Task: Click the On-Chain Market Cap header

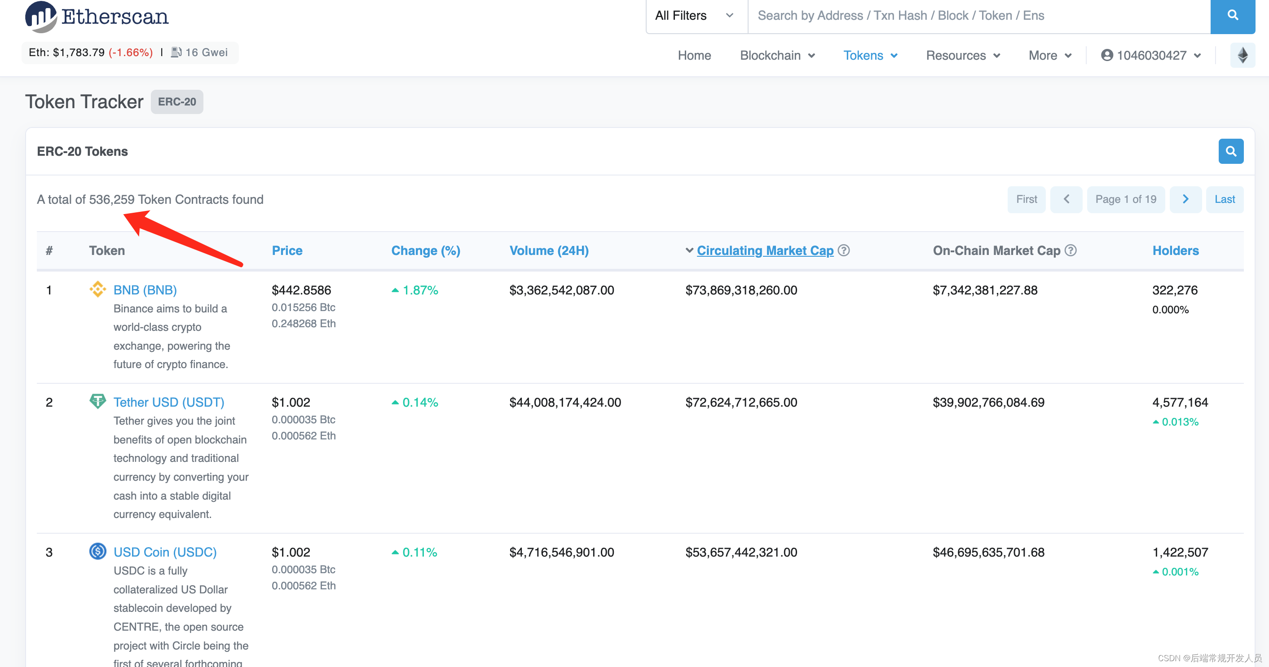Action: click(x=996, y=250)
